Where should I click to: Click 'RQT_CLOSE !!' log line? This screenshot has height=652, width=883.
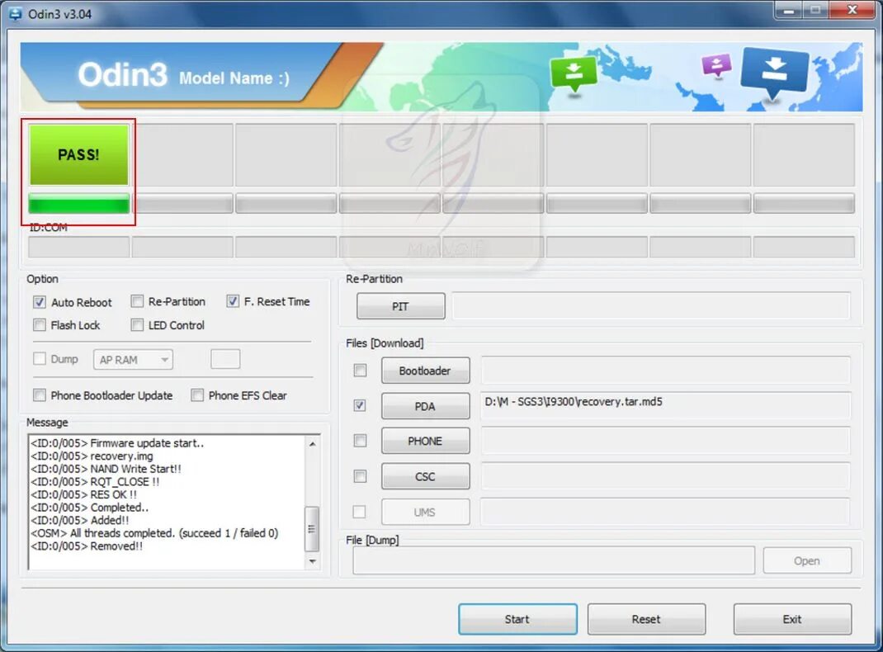pos(95,482)
